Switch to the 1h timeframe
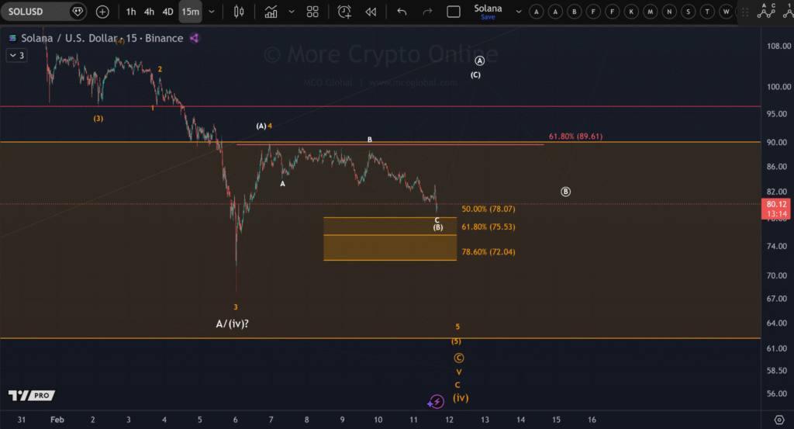The image size is (794, 429). [x=130, y=12]
